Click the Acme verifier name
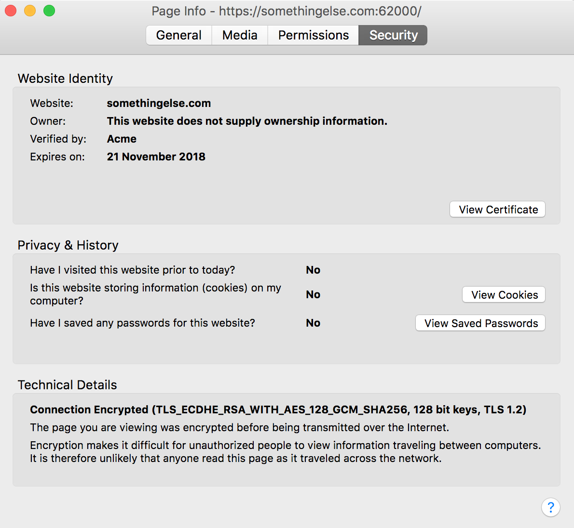This screenshot has height=528, width=574. click(122, 139)
